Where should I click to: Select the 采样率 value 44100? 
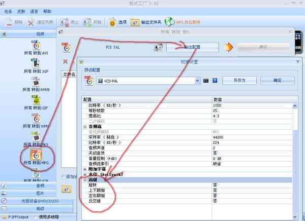pos(218,137)
